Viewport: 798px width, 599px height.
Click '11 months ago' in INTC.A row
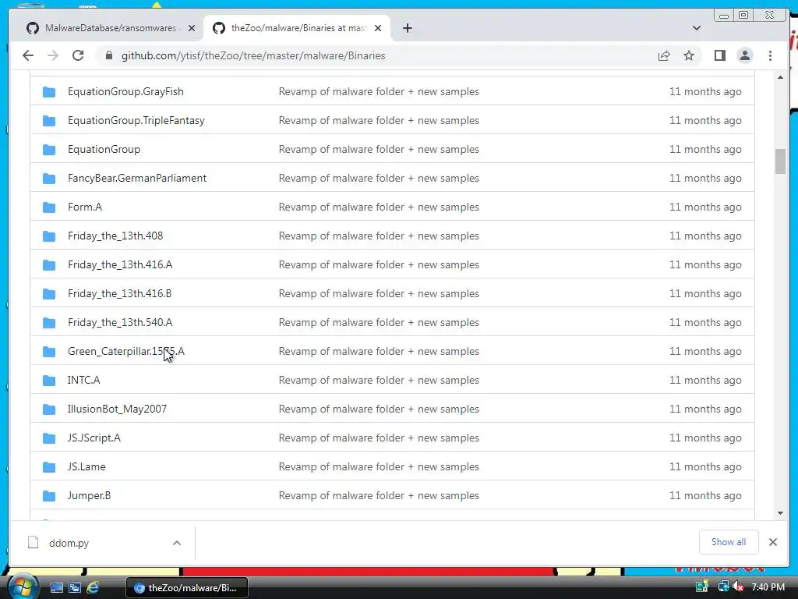pos(704,380)
